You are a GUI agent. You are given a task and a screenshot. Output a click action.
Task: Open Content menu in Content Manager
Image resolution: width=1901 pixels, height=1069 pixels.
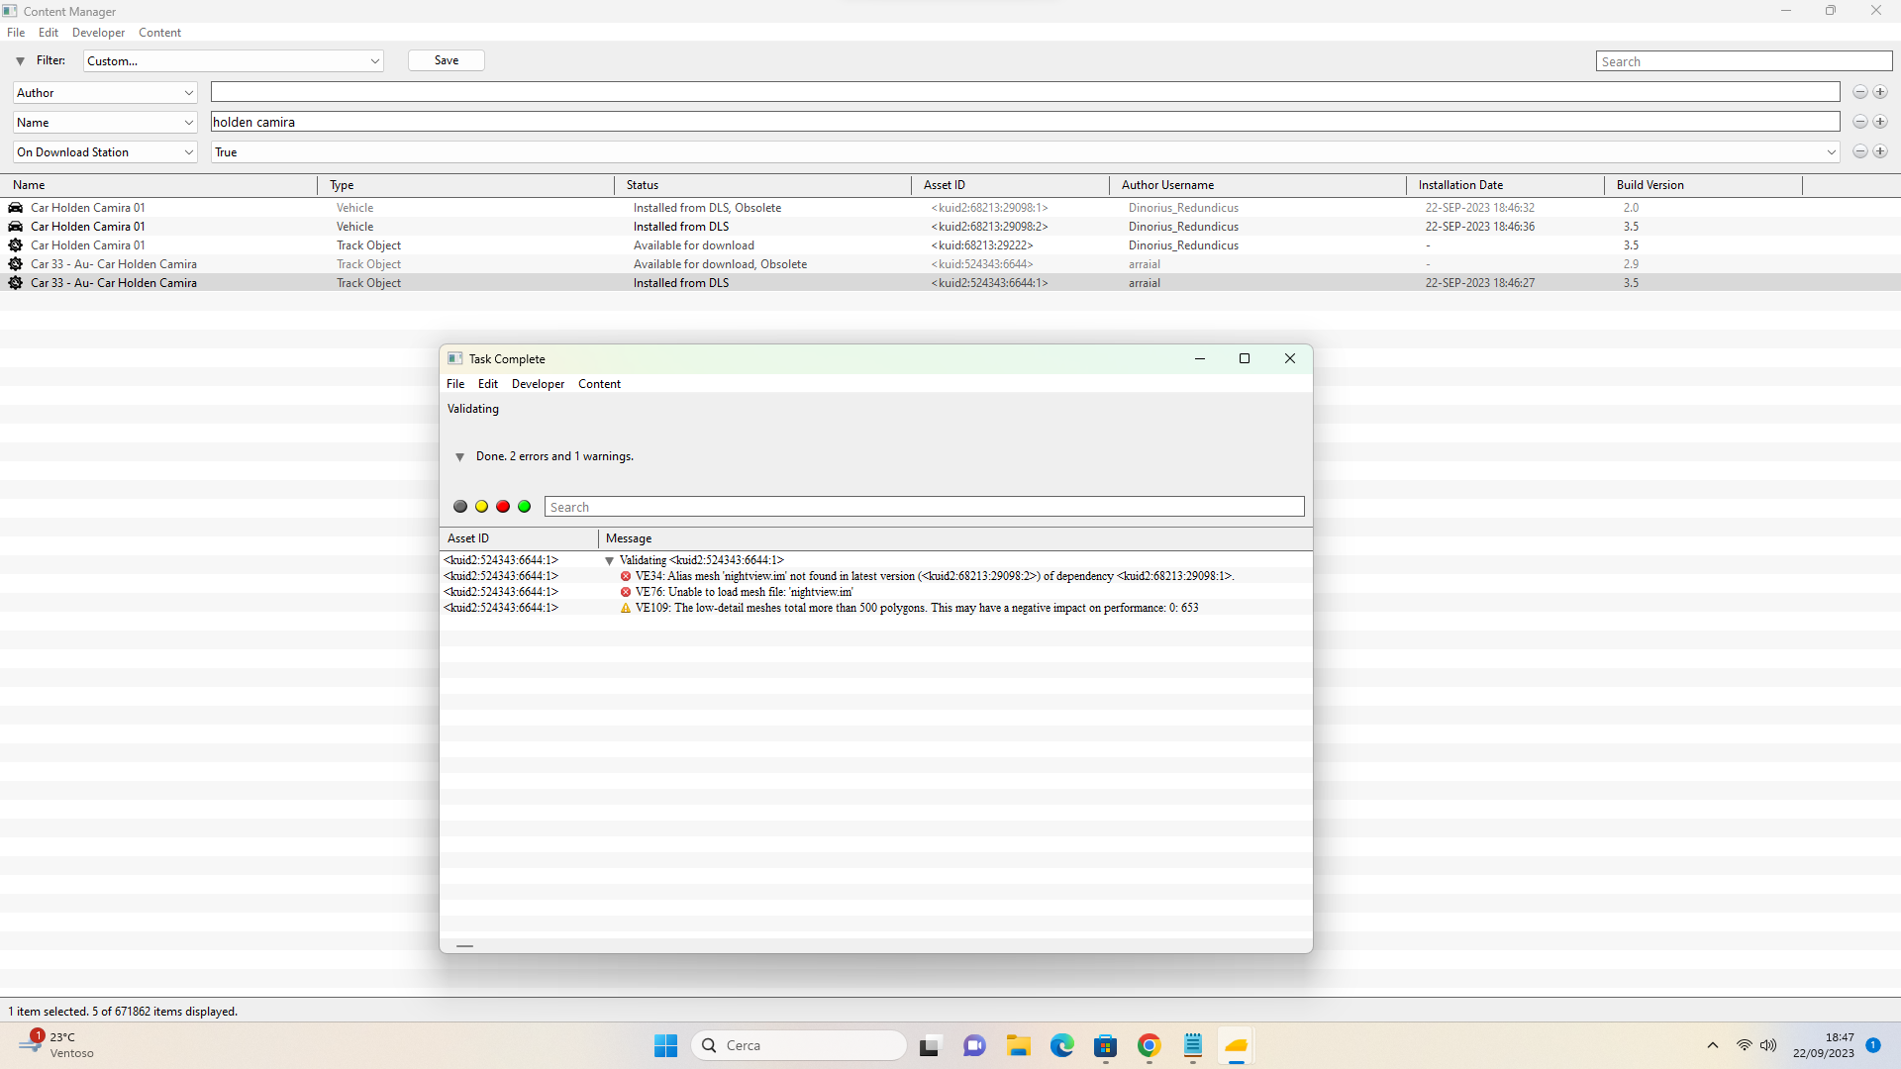point(159,33)
